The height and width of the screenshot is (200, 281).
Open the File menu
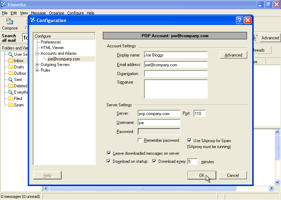tap(5, 13)
